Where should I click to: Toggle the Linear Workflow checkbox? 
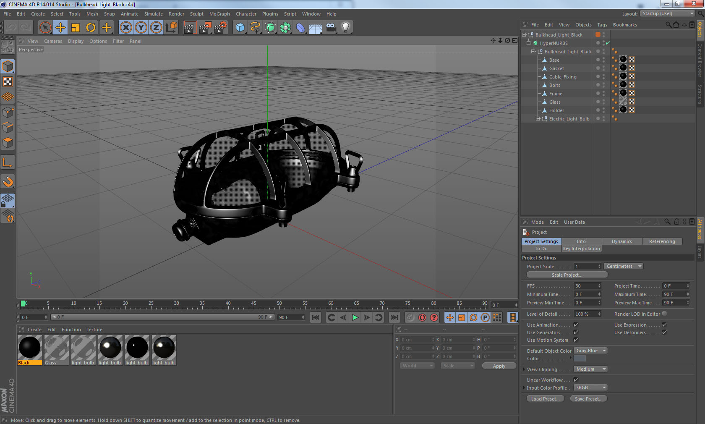576,380
